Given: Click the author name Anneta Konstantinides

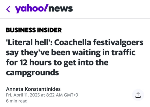Looking at the screenshot, I should tap(33, 89).
